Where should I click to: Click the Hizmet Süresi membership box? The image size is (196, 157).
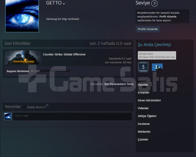coord(157,55)
